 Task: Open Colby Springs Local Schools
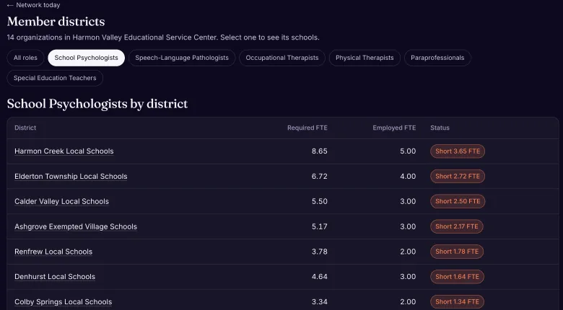(64, 302)
